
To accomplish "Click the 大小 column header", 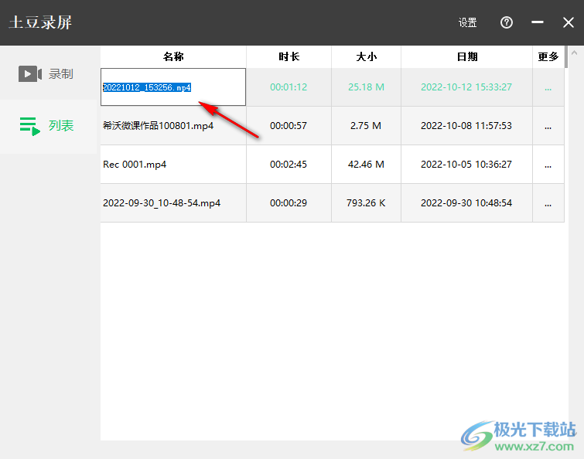I will click(x=366, y=57).
